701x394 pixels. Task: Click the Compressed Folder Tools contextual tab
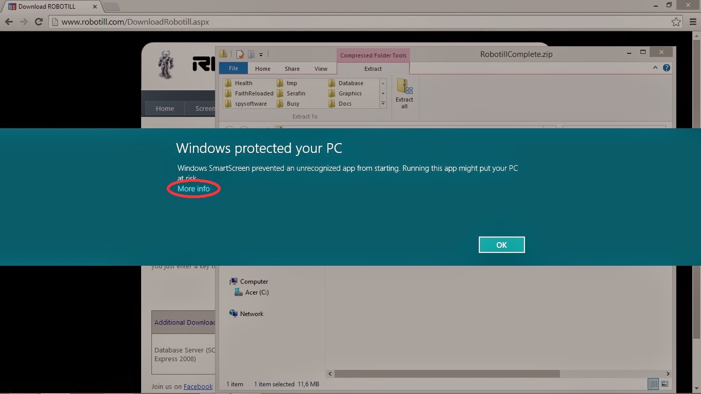pos(373,55)
